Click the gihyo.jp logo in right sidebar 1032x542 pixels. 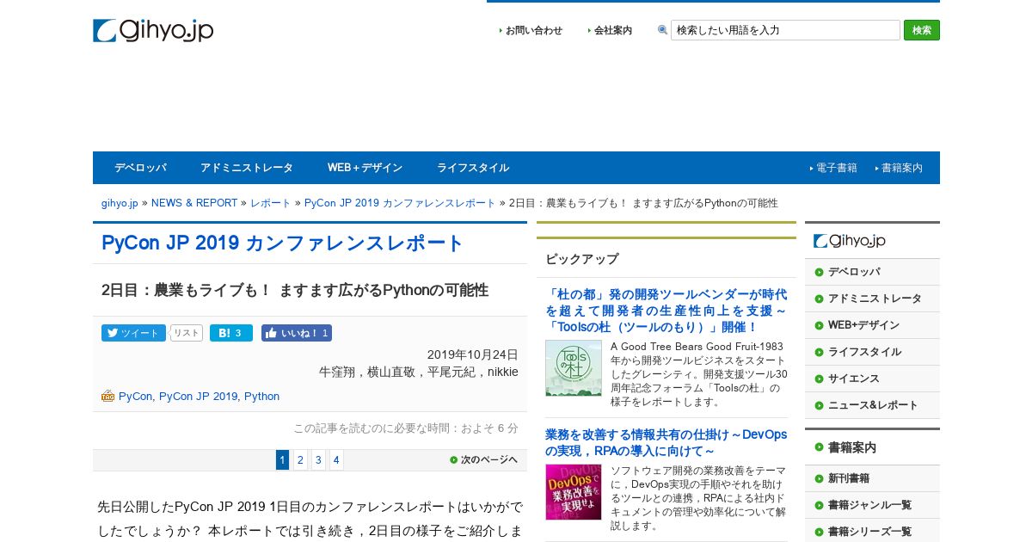point(850,241)
